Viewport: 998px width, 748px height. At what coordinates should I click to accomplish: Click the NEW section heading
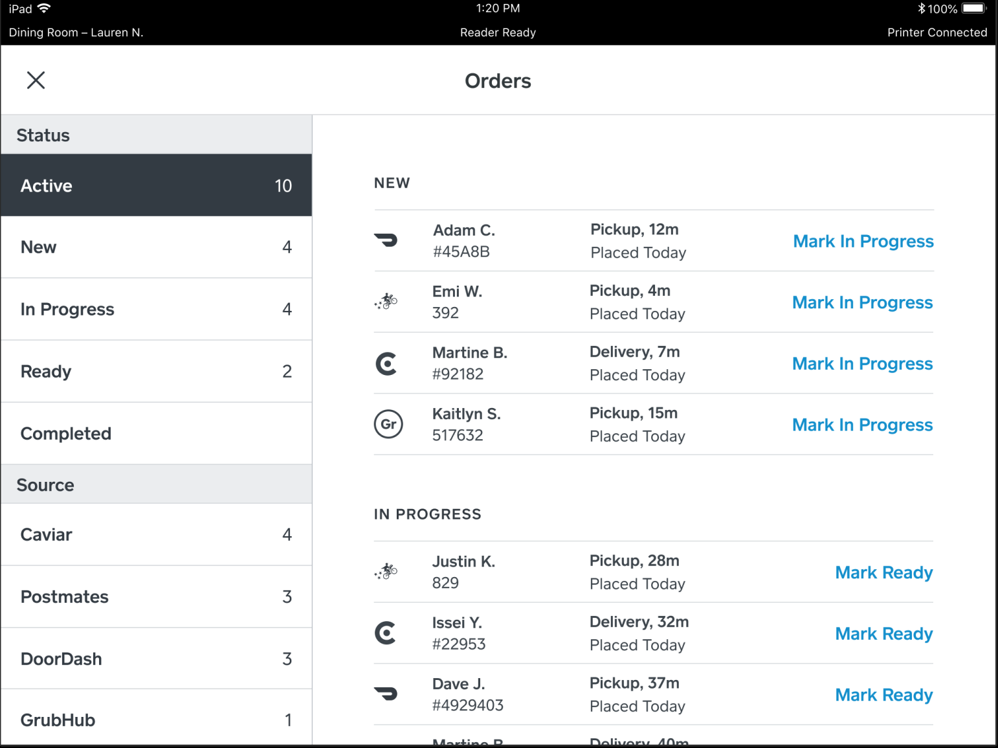[x=392, y=183]
